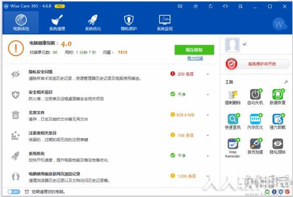Click the user avatar picture

(232, 45)
